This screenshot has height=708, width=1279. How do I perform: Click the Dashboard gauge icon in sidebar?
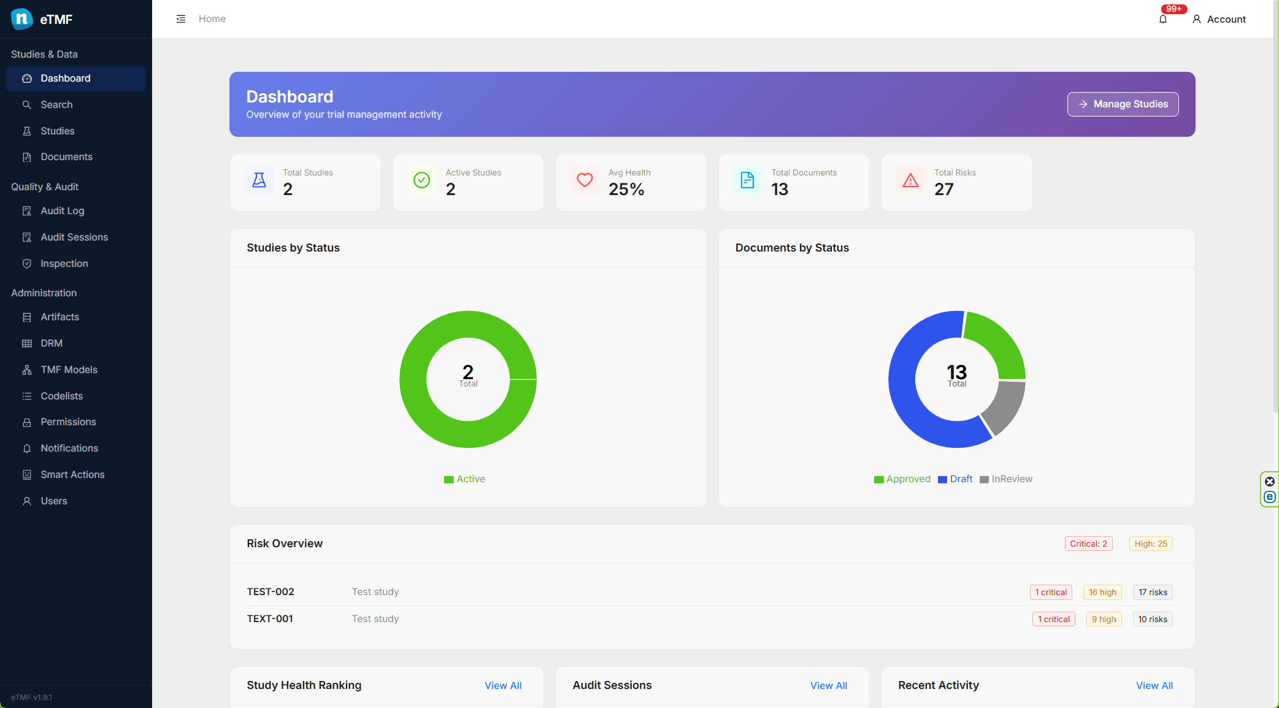[x=27, y=79]
